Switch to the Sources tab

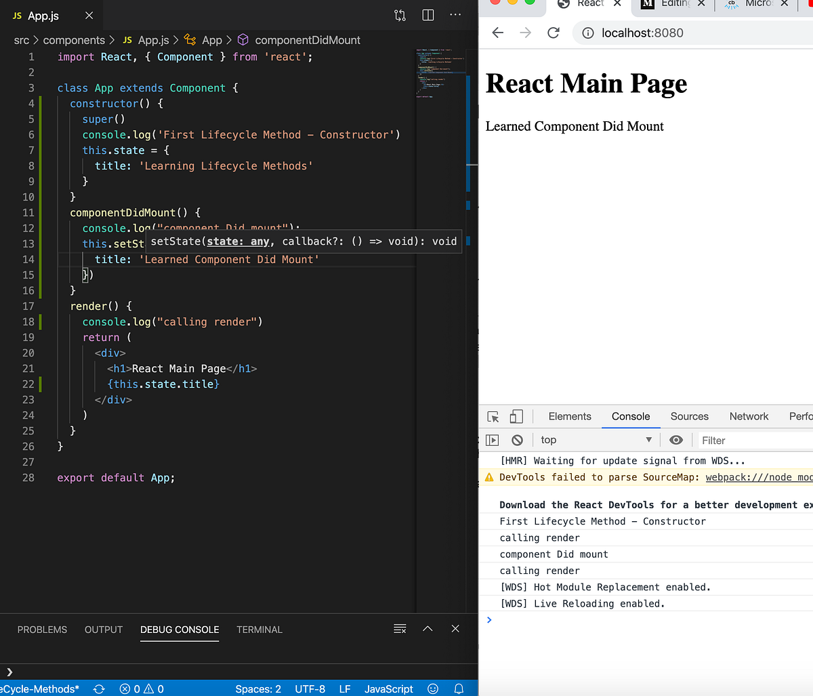click(689, 416)
